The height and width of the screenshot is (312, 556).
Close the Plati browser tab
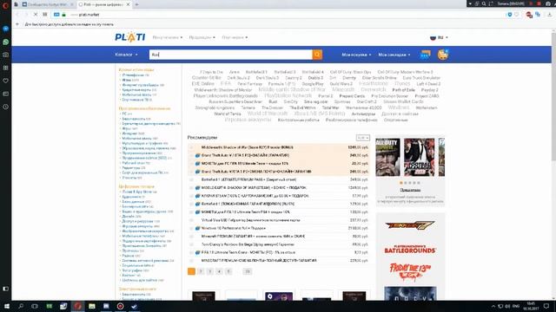click(128, 4)
